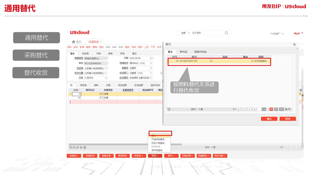
Task: Close the 替代 dialog
Action: coord(294,45)
